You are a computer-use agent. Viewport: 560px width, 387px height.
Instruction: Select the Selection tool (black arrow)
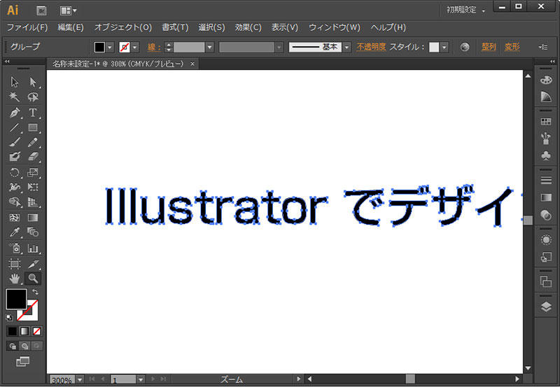click(14, 82)
